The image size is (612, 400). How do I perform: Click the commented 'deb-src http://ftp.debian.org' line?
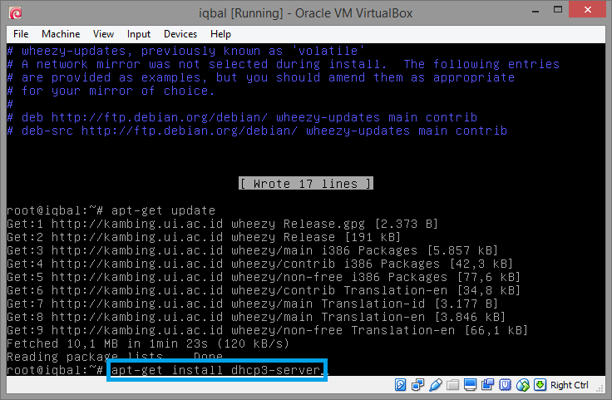[257, 131]
